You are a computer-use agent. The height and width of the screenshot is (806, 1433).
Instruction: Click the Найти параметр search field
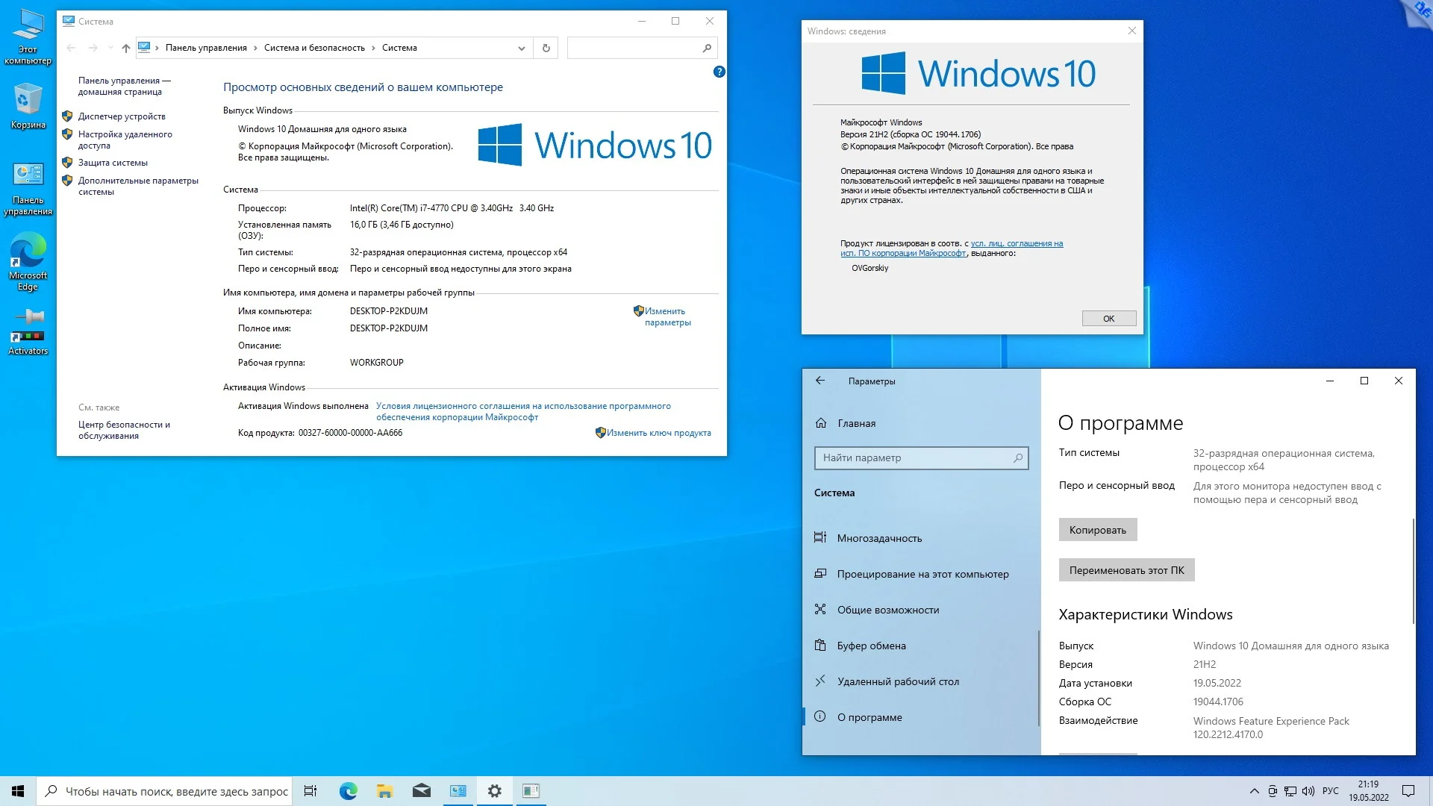click(x=914, y=457)
